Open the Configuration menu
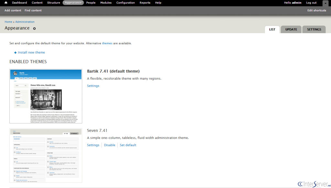 [126, 3]
